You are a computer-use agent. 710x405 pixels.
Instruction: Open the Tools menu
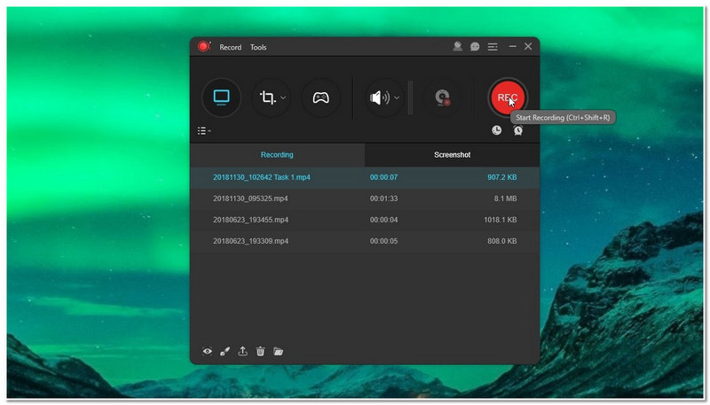tap(258, 47)
